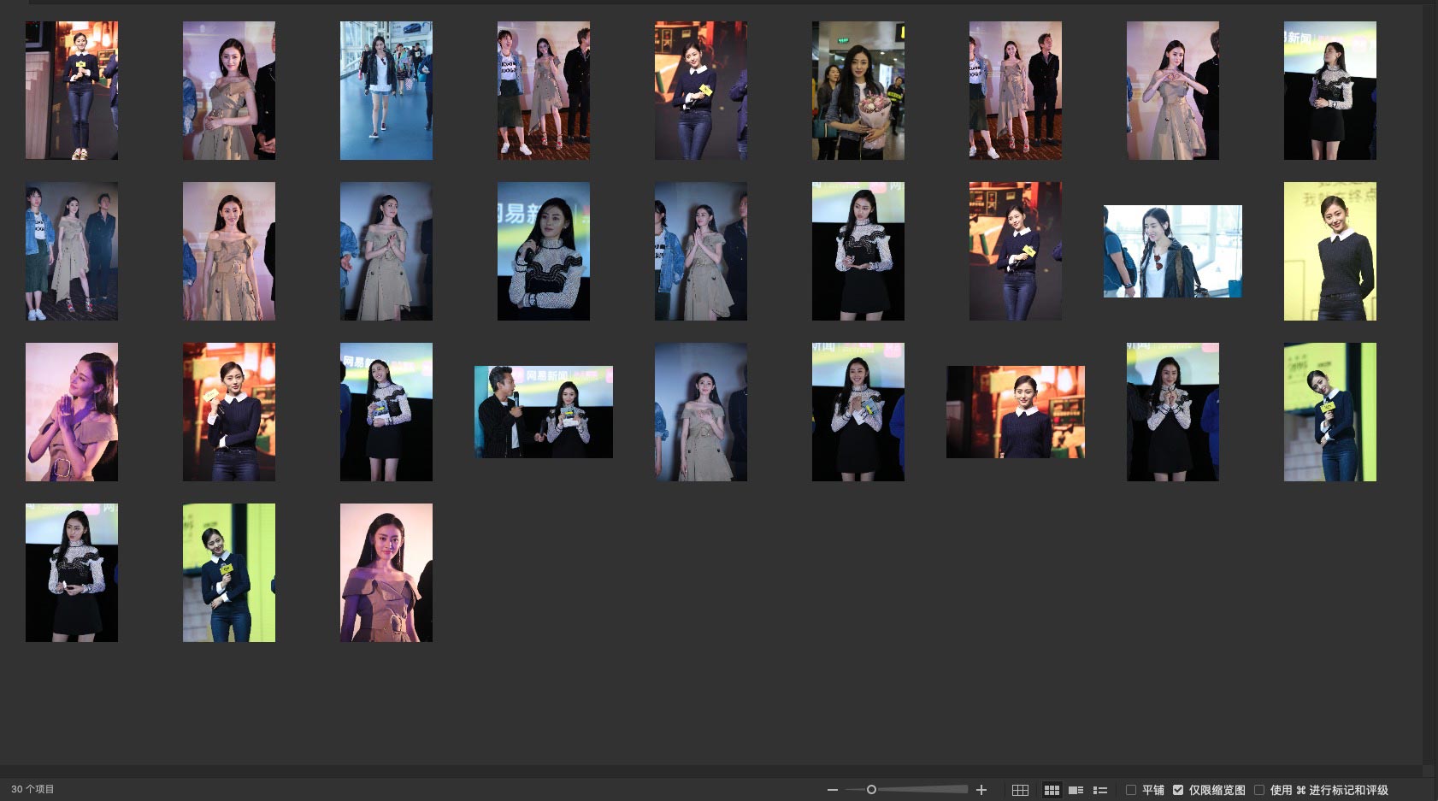Select the landscape photo with man holding microphone
Screen dimensions: 1438x801
click(x=543, y=412)
